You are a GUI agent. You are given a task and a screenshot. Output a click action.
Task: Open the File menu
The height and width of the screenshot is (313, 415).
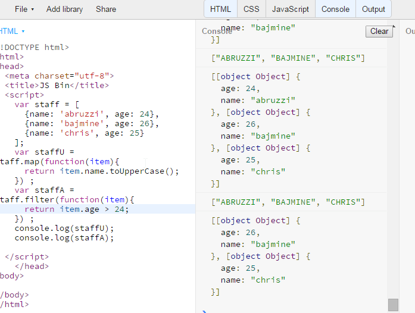(24, 10)
